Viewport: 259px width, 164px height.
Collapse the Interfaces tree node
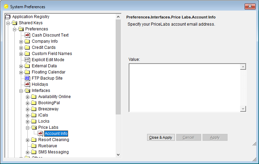[x=21, y=91]
